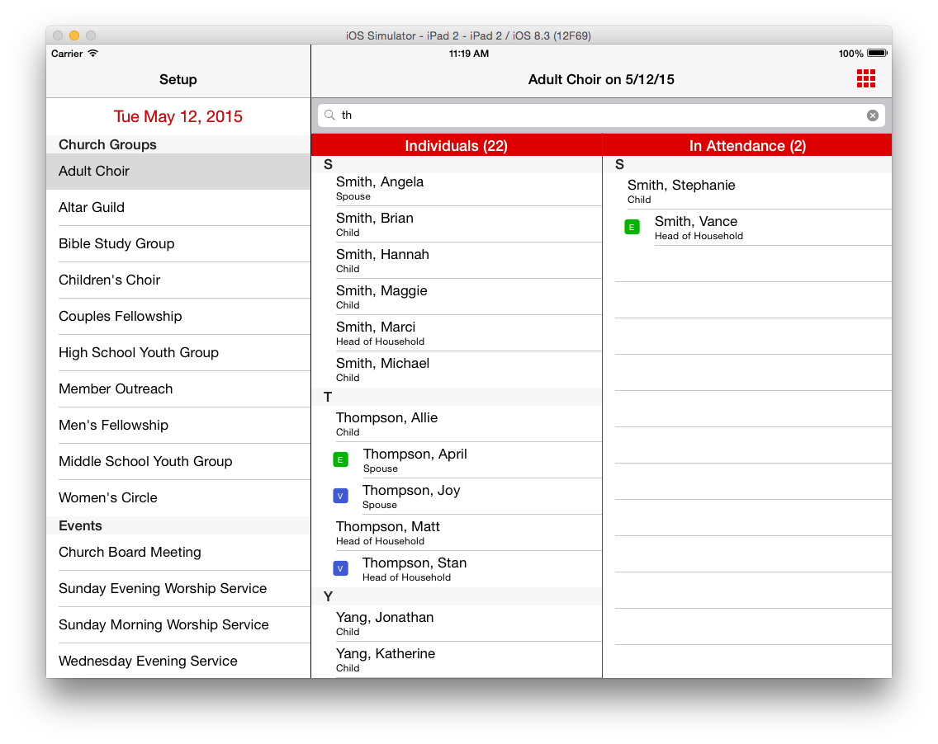
Task: Clear the search field text
Action: [872, 115]
